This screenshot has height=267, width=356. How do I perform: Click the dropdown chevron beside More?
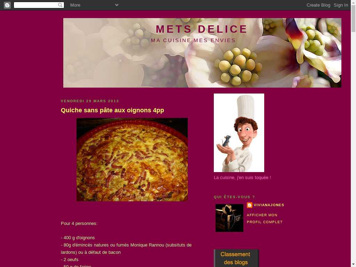[117, 5]
